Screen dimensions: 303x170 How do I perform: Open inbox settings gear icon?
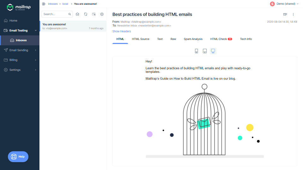(102, 14)
